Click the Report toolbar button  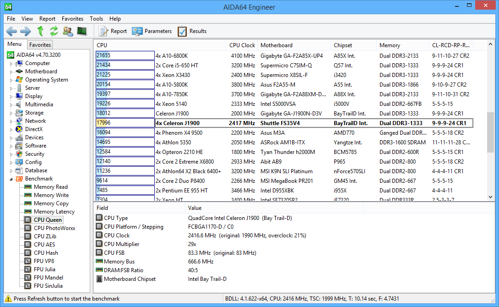point(113,31)
